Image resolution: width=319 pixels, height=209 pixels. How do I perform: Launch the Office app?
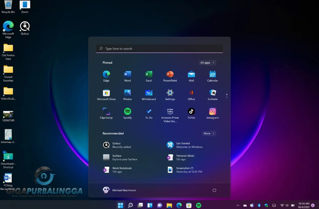pyautogui.click(x=191, y=95)
